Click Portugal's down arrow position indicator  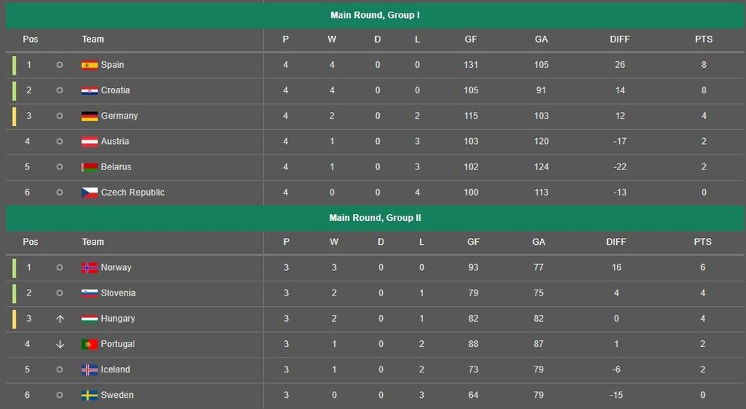[60, 344]
